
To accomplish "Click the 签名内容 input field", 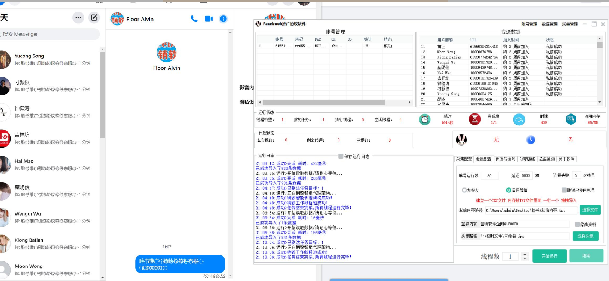I will click(524, 224).
